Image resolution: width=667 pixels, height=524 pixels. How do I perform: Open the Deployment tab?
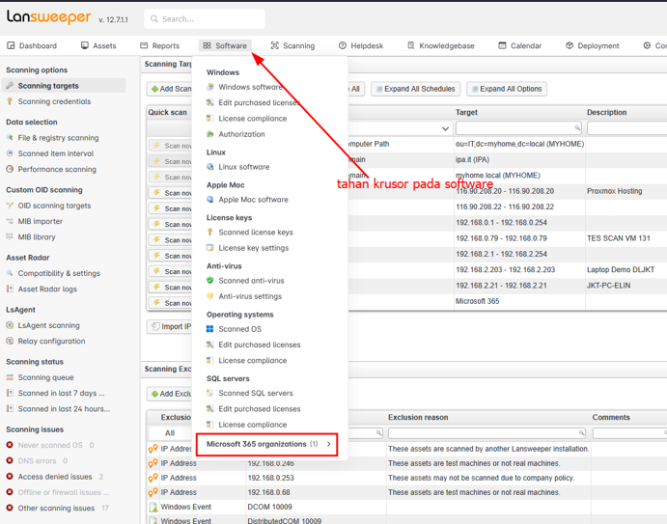[592, 45]
